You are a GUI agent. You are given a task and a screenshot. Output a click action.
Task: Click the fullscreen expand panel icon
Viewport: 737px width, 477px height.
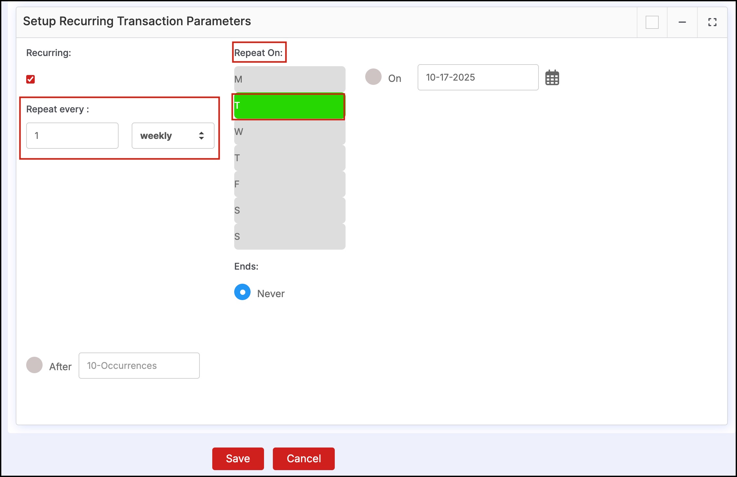712,22
